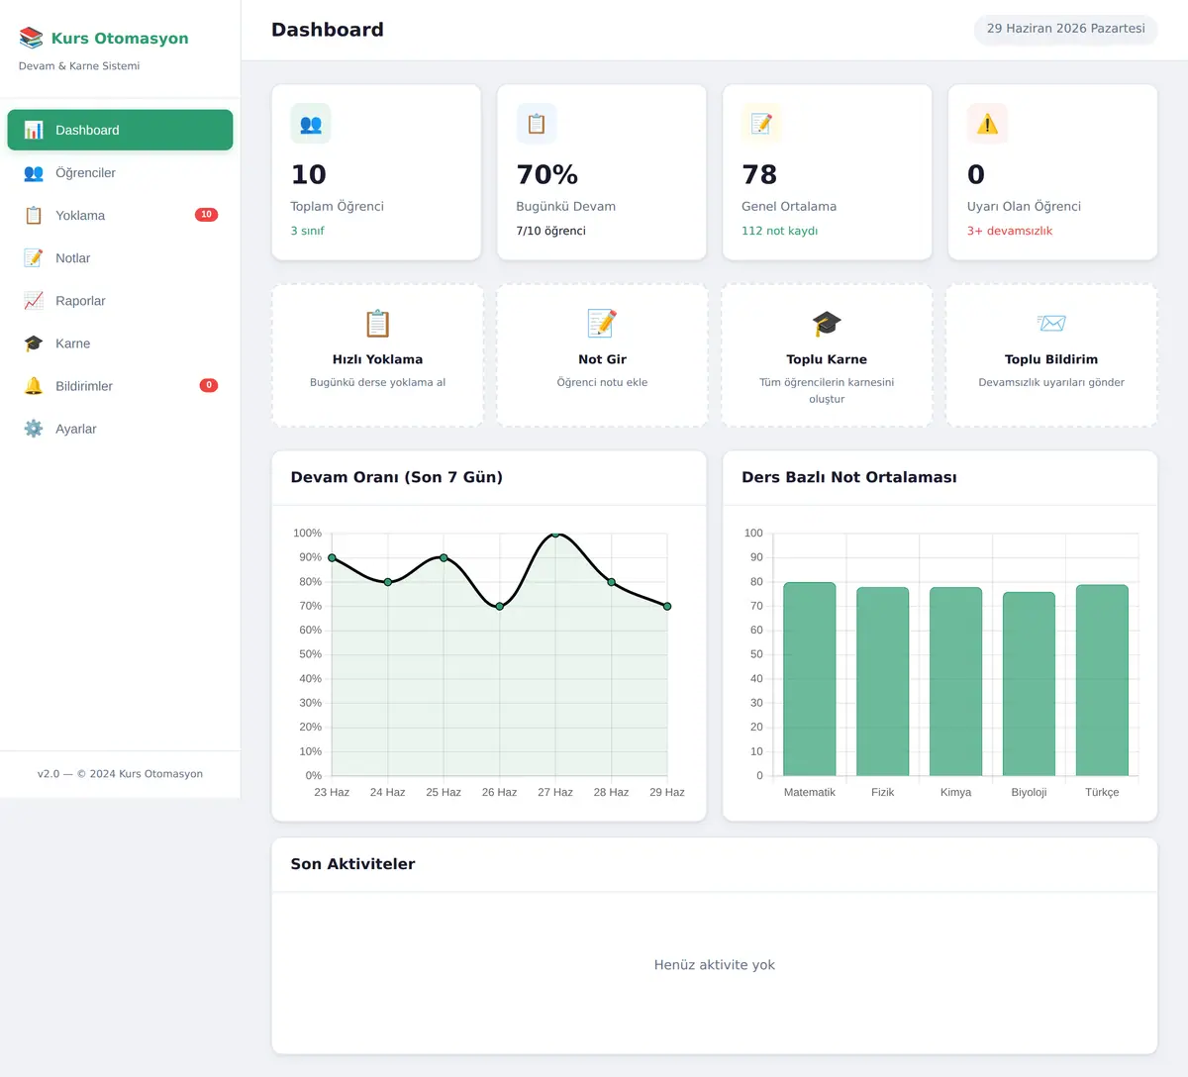Click the Dashboard chart icon in sidebar

[34, 130]
